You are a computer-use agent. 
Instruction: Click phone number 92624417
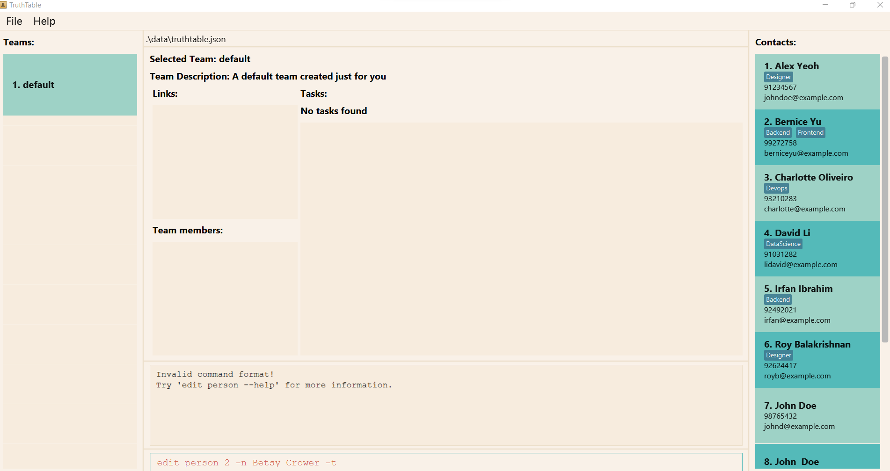(780, 366)
